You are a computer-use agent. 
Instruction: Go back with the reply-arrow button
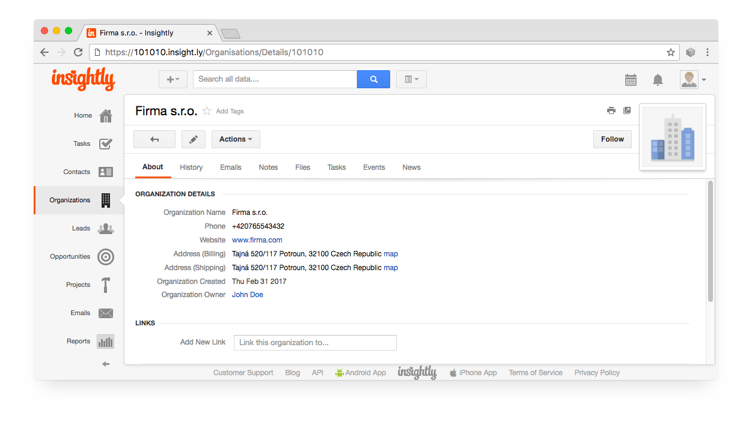pos(154,139)
